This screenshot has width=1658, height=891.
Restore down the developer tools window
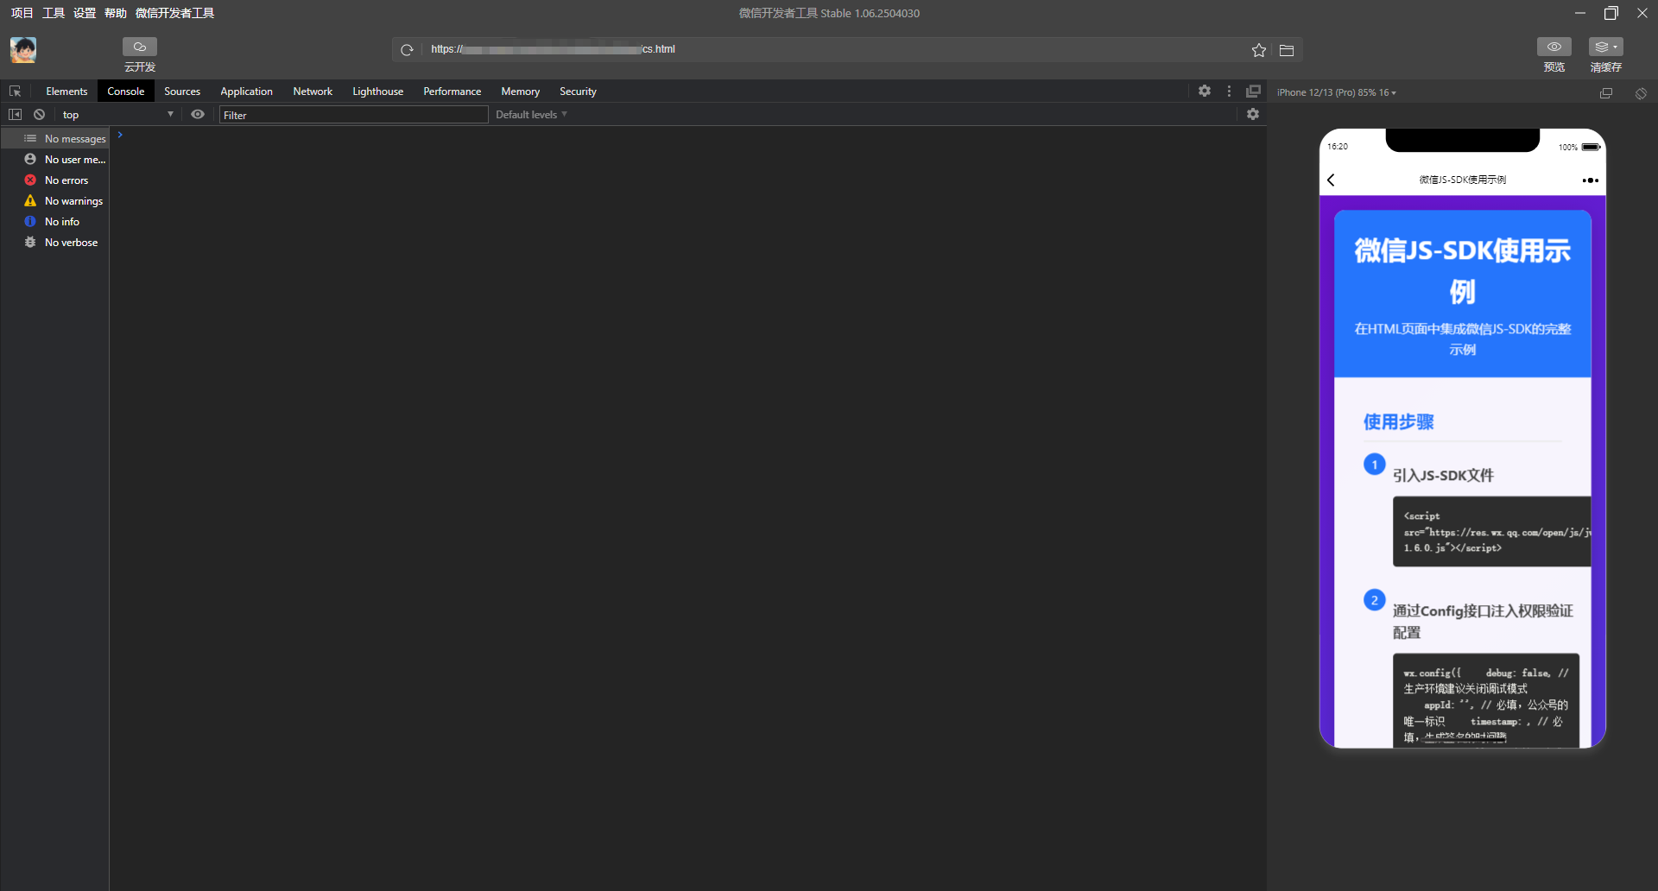(x=1611, y=13)
